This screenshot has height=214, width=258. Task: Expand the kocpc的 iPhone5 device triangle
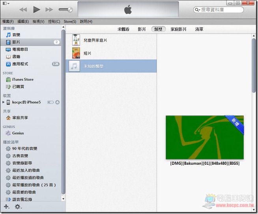3,102
